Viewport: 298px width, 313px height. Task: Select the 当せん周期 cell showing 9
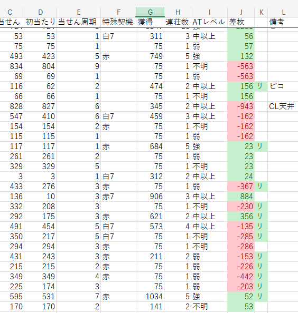click(x=78, y=66)
